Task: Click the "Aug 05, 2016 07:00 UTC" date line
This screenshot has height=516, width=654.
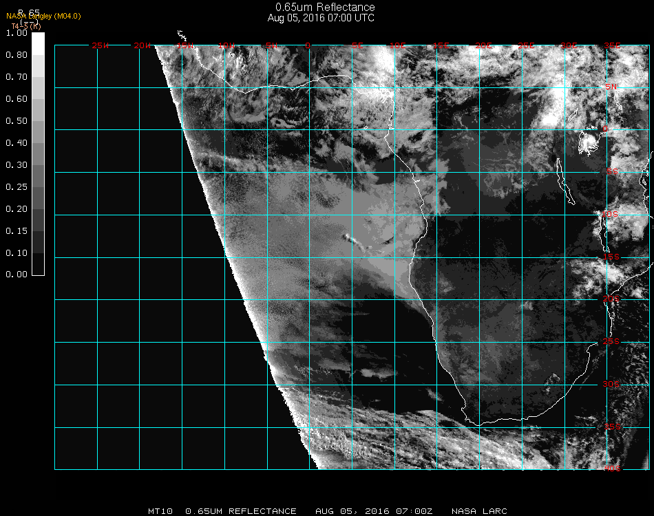Action: click(x=321, y=18)
